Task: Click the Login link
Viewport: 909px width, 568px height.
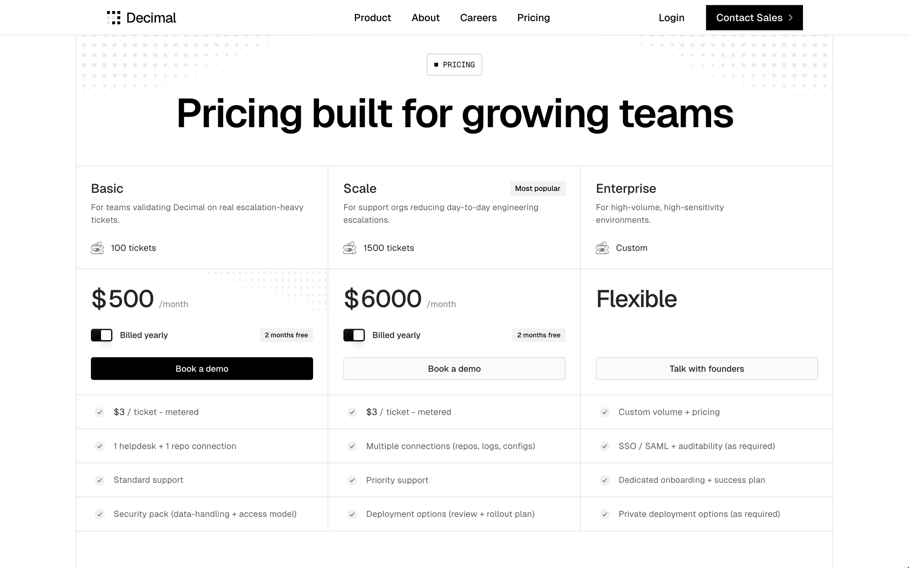Action: 671,18
